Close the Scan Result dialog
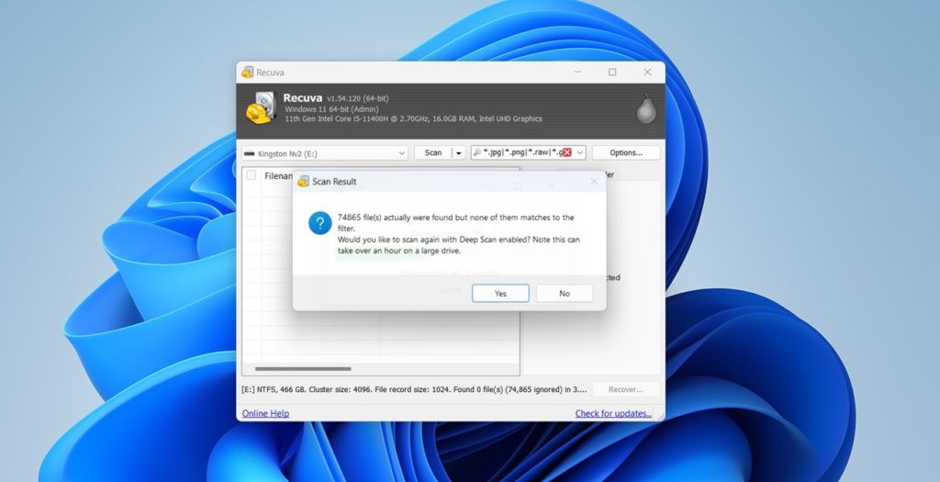 coord(594,181)
